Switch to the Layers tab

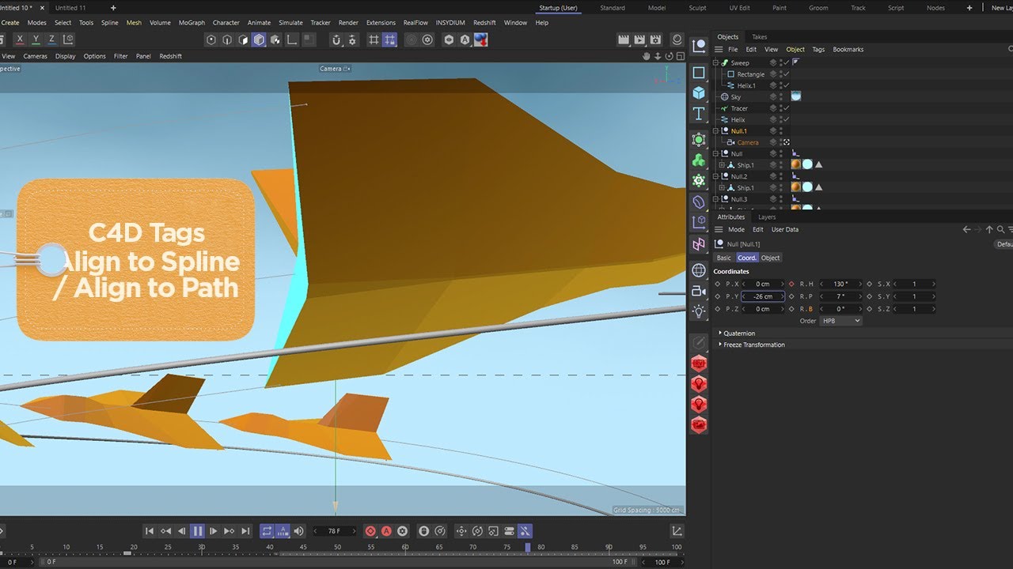(767, 217)
